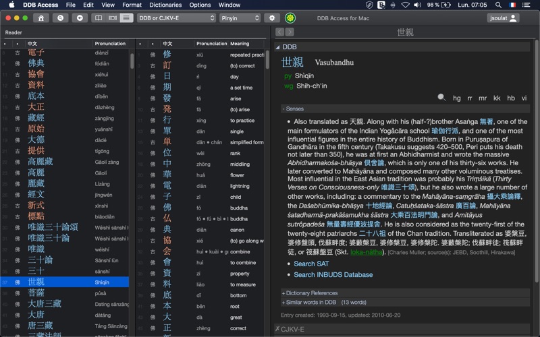Image resolution: width=540 pixels, height=337 pixels.
Task: Open the Window menu
Action: coord(230,5)
